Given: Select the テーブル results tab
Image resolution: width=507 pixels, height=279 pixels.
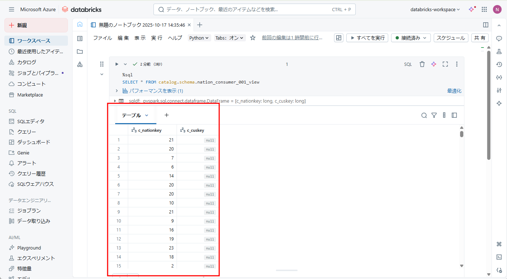Looking at the screenshot, I should point(131,115).
